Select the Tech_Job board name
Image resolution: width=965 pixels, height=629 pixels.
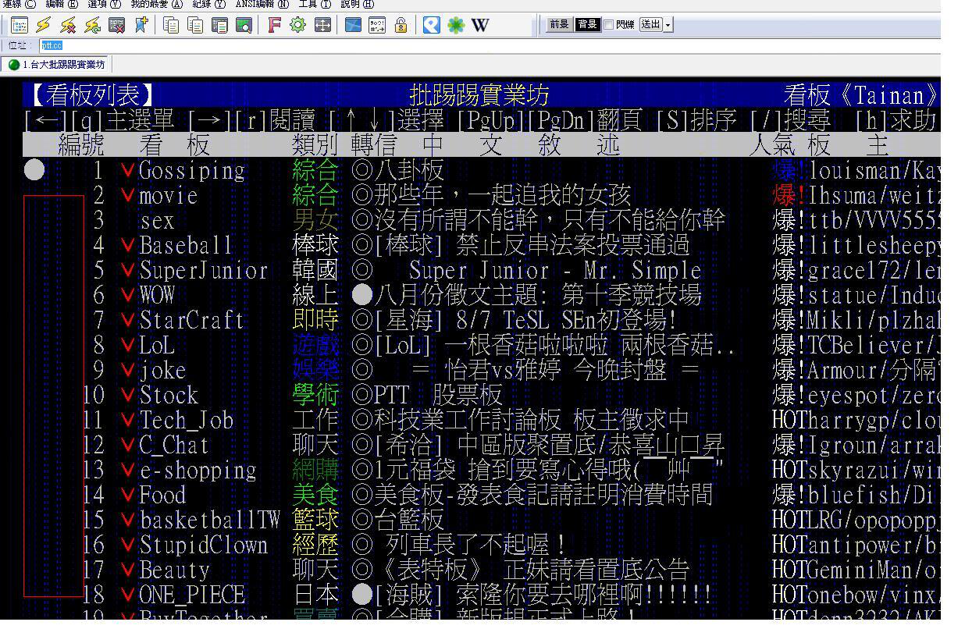(x=186, y=421)
